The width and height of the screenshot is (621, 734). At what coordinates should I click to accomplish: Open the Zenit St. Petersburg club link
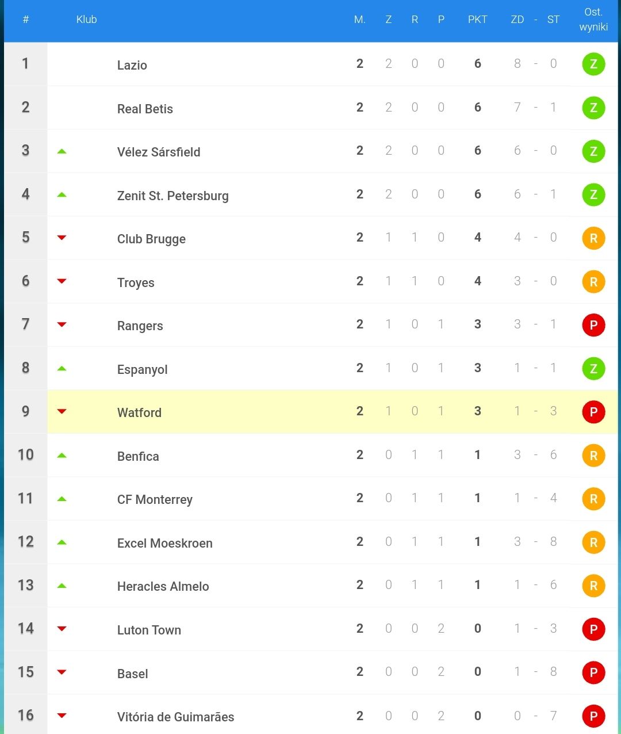click(x=172, y=196)
